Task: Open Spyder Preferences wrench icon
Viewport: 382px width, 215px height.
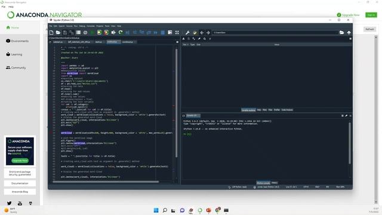Action: pos(187,32)
